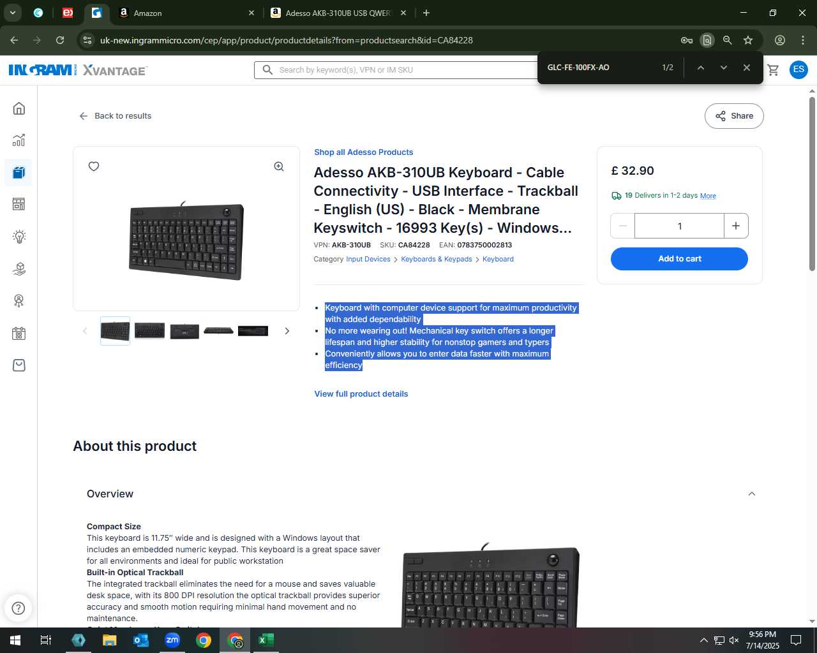Open Keyboards & Keypads category link
The width and height of the screenshot is (817, 653).
click(x=437, y=260)
